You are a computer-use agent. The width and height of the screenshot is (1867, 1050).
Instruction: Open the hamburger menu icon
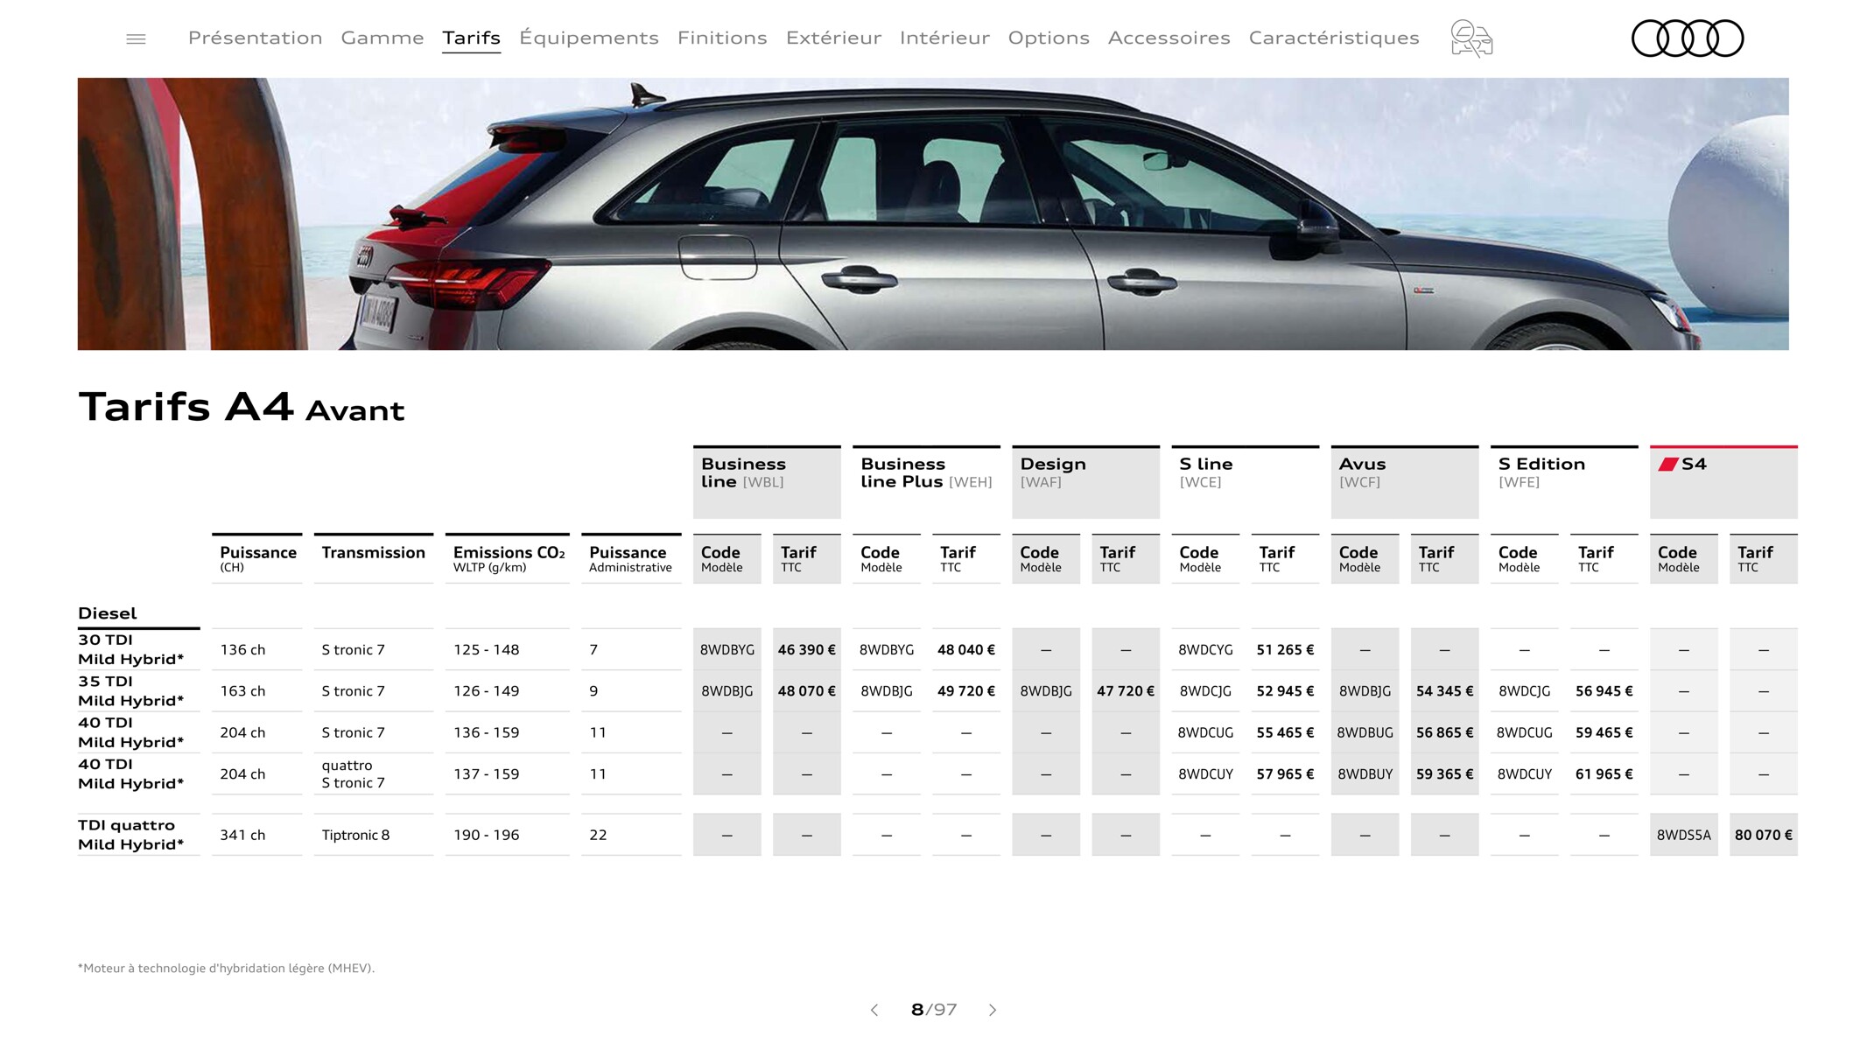[136, 38]
